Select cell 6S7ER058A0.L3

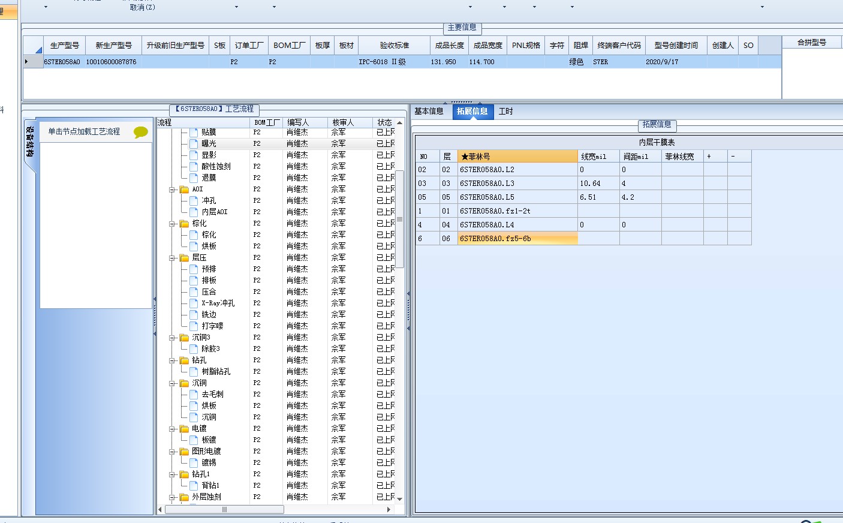click(x=518, y=184)
